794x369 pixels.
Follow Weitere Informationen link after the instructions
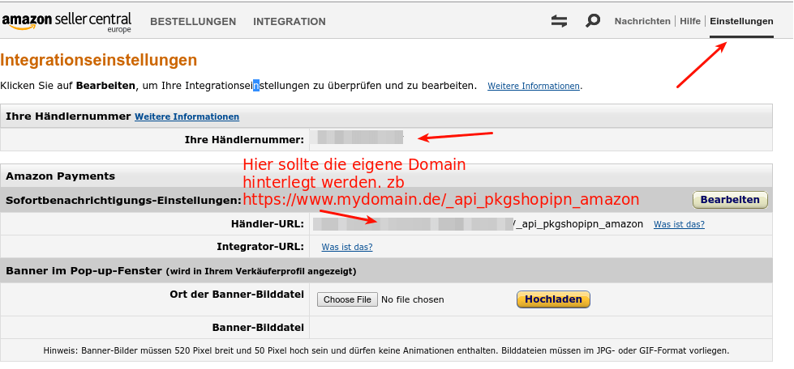[534, 86]
